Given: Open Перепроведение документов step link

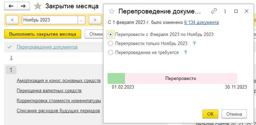Looking at the screenshot, I should point(47,47).
